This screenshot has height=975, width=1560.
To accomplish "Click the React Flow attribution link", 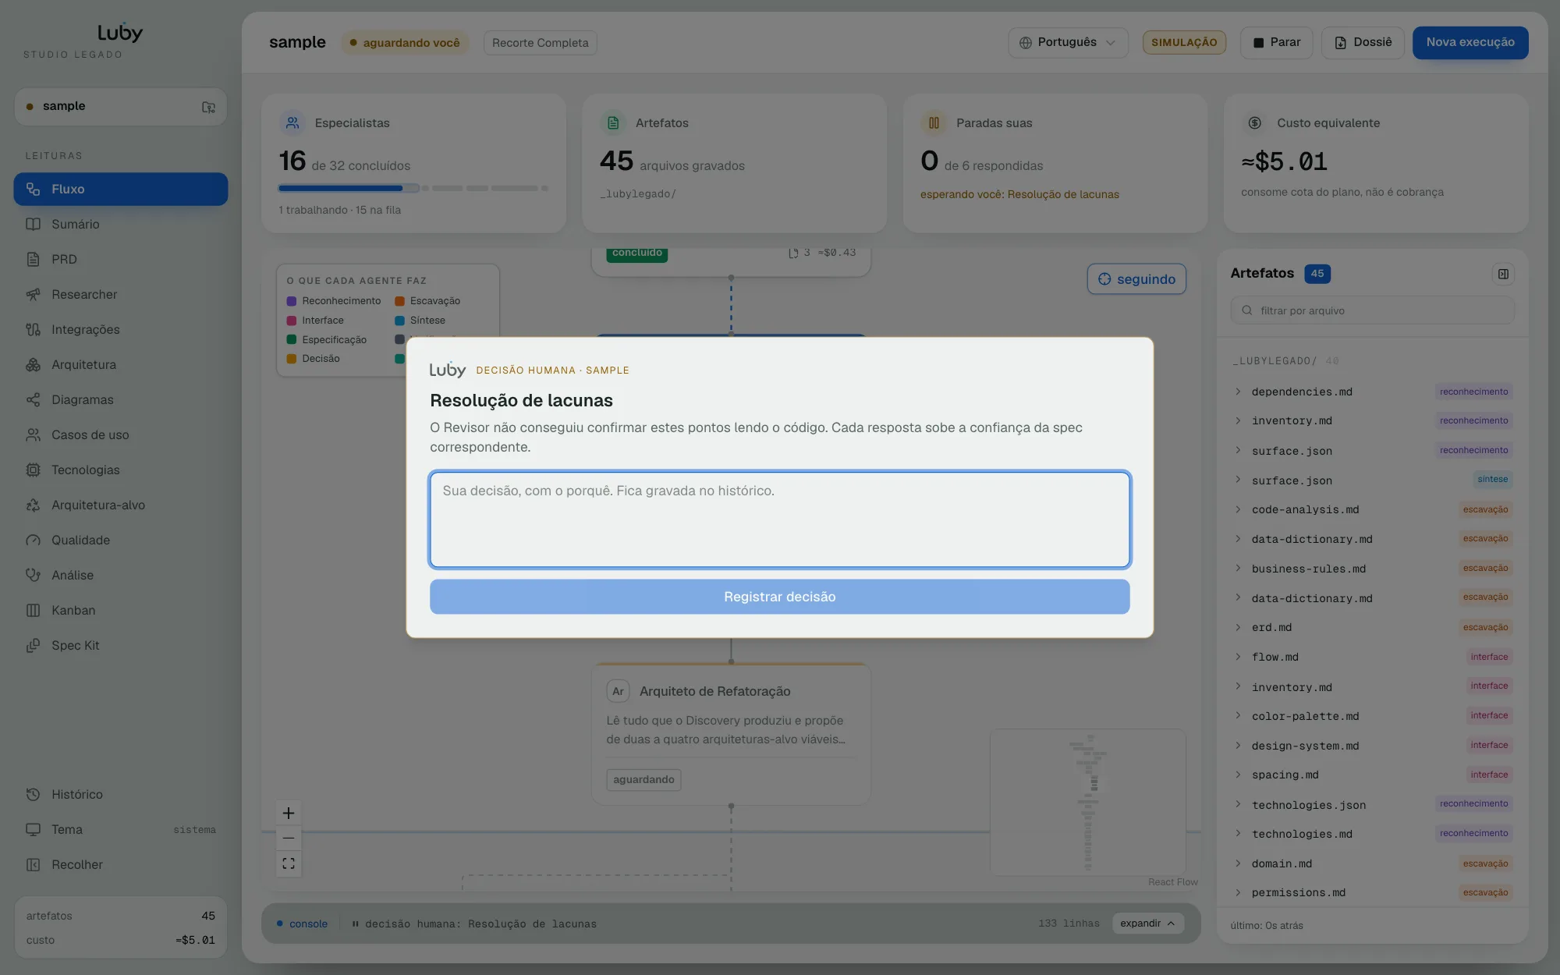I will point(1172,882).
